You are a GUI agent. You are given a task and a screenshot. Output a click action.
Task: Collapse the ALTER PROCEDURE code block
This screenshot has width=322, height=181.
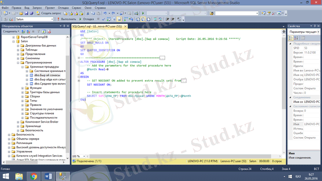(79, 62)
